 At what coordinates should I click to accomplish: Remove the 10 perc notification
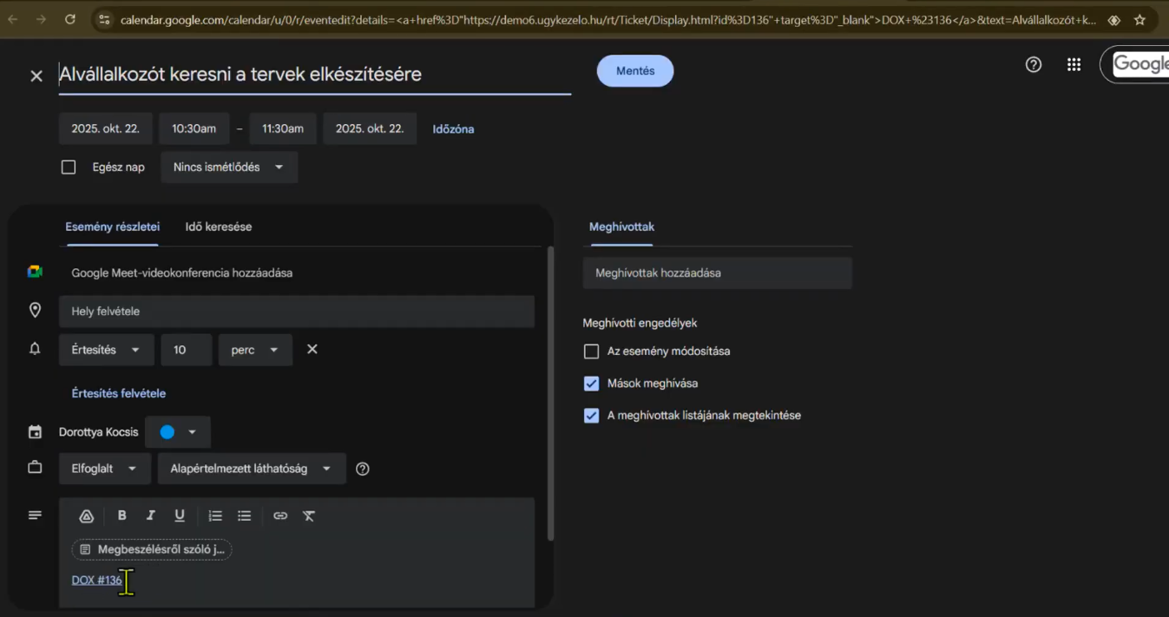[x=312, y=349]
